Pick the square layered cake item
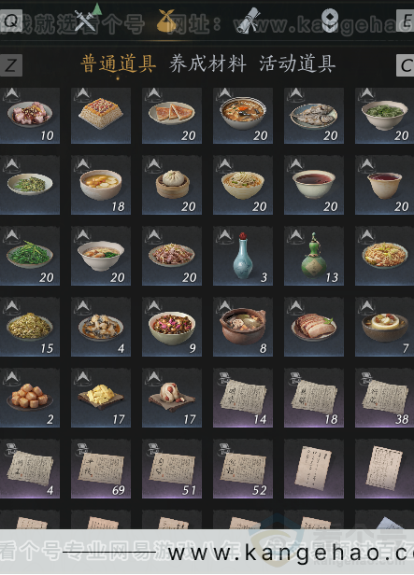Screen dimensions: 414x575 pos(101,115)
